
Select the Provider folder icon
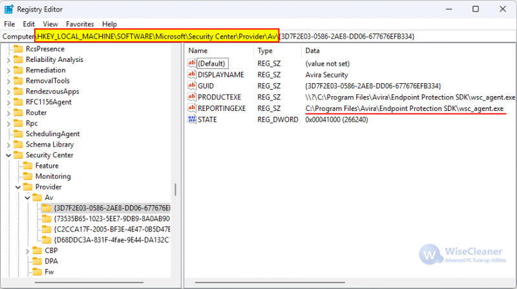(x=28, y=187)
